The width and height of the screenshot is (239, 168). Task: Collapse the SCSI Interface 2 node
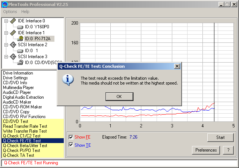(x=6, y=45)
